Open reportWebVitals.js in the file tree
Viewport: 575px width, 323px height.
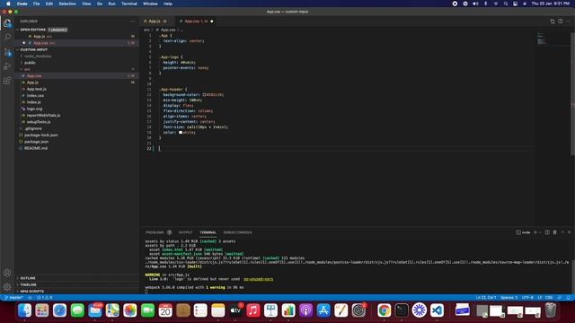tap(43, 116)
